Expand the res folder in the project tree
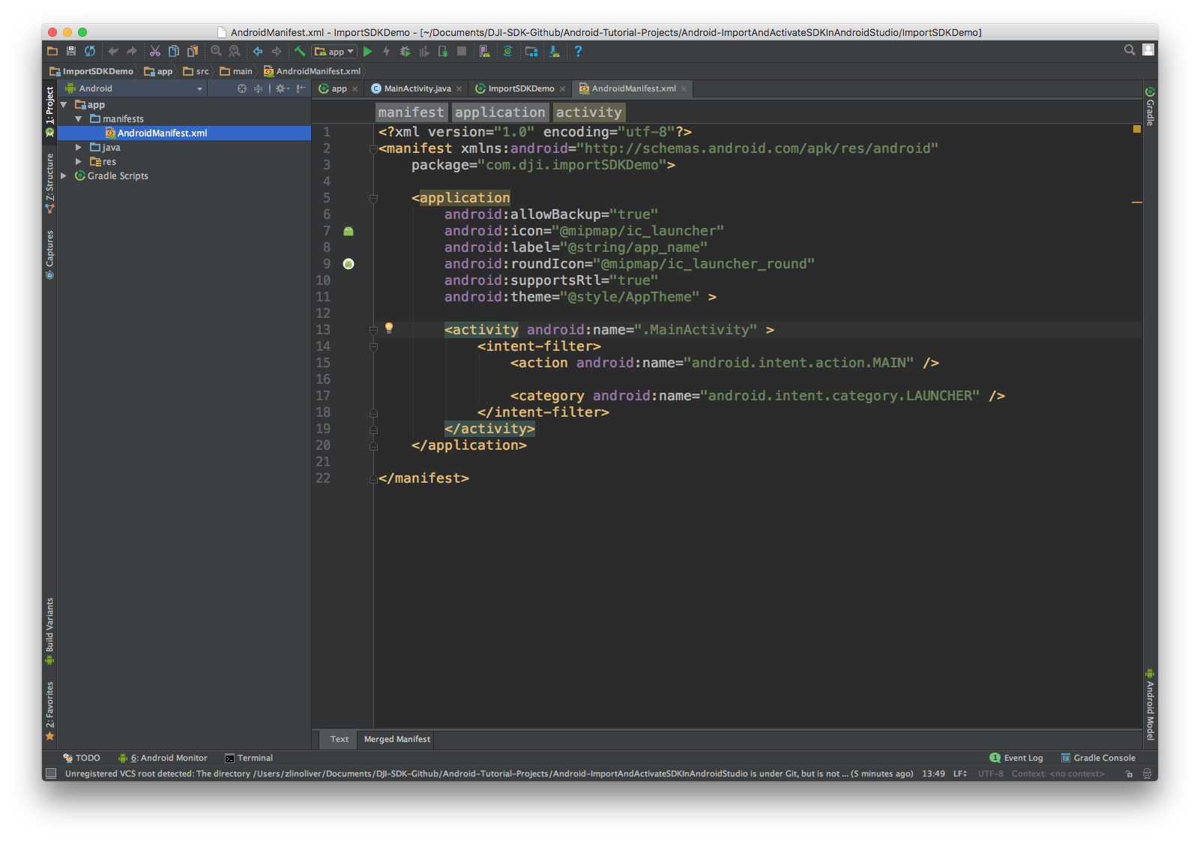1200x841 pixels. pos(78,161)
